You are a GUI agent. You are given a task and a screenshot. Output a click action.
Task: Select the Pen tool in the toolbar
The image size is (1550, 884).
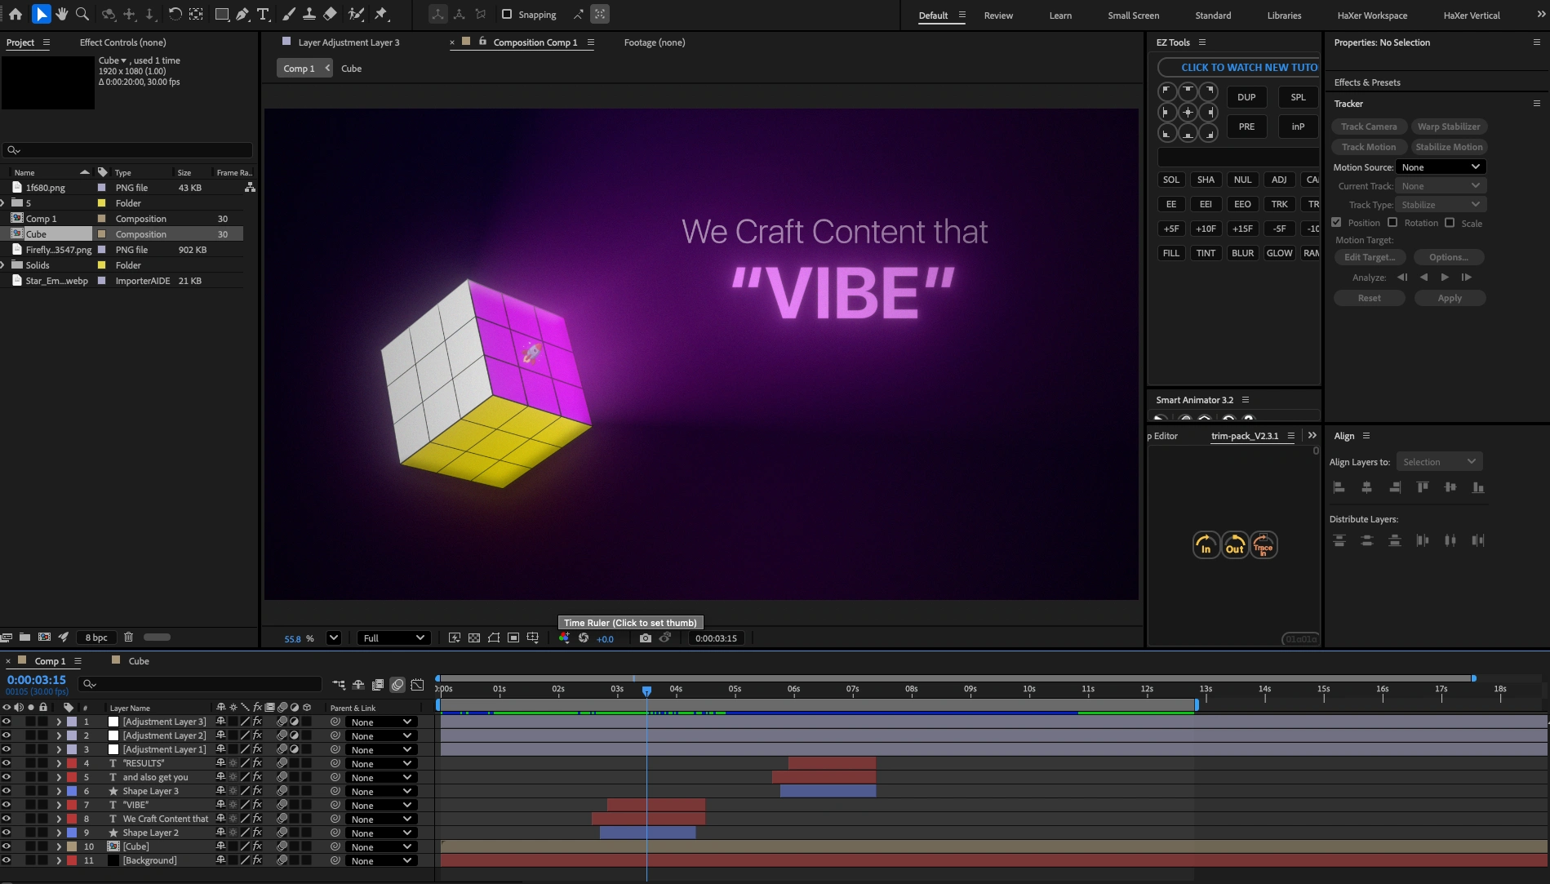point(242,14)
